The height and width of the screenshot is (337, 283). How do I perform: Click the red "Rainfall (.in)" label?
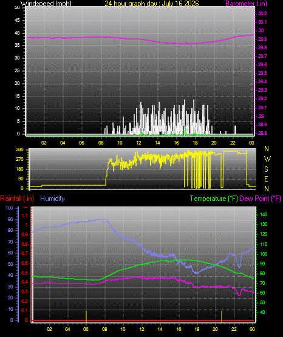click(x=17, y=199)
